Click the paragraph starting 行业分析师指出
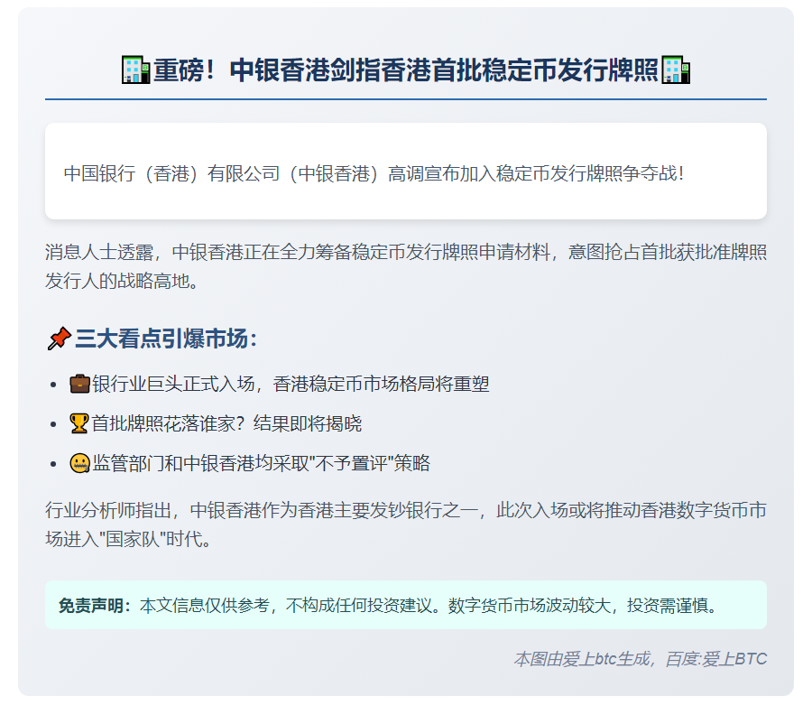The image size is (812, 724). click(x=406, y=524)
